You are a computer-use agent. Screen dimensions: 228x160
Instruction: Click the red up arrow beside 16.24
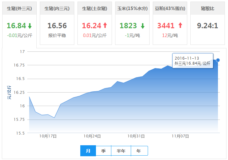[x=104, y=26]
